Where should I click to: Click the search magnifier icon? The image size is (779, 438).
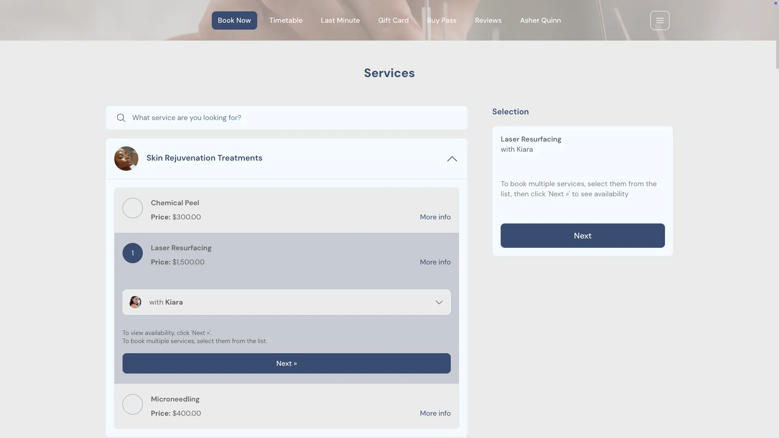[121, 118]
